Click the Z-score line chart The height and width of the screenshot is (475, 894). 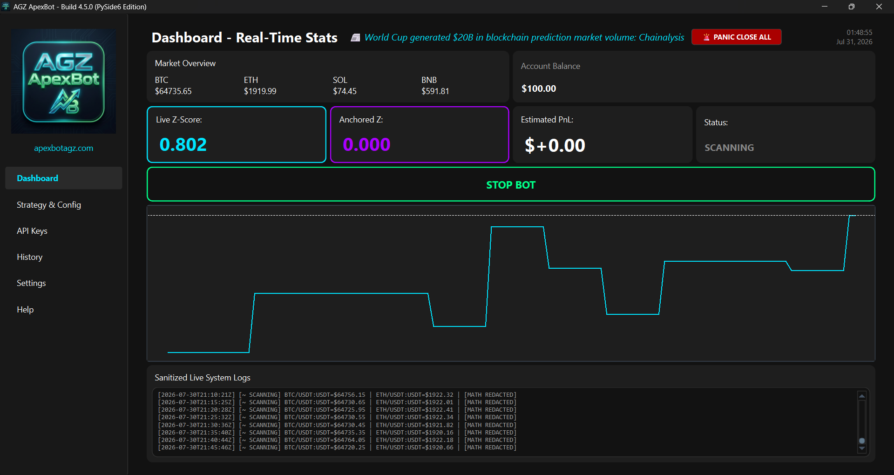(x=511, y=283)
